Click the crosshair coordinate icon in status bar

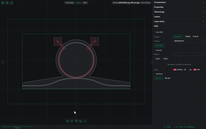point(174,127)
